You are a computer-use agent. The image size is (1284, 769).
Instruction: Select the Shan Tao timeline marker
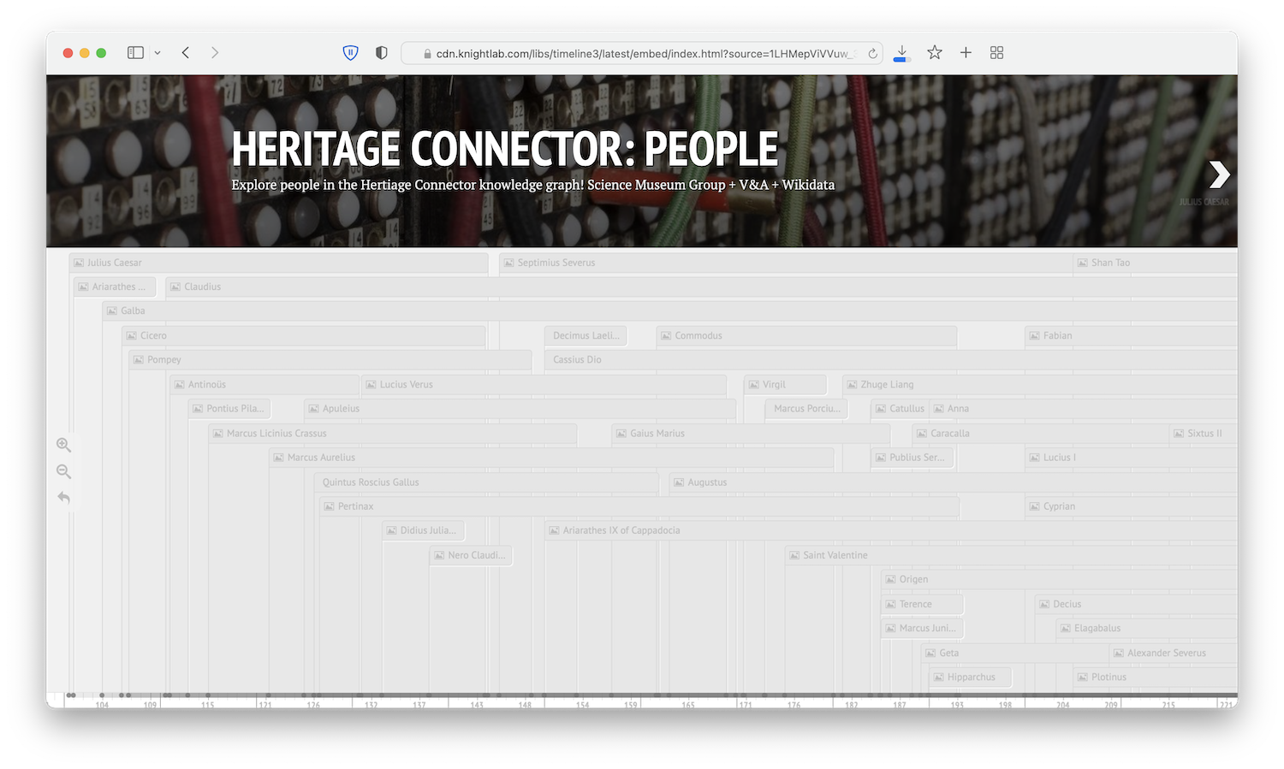pos(1156,263)
